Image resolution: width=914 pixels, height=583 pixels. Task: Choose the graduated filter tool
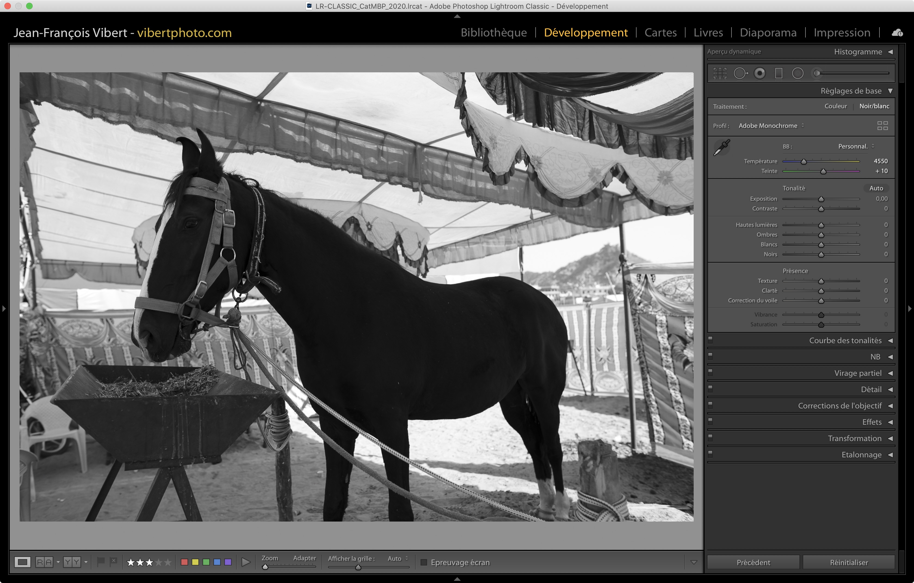(779, 73)
